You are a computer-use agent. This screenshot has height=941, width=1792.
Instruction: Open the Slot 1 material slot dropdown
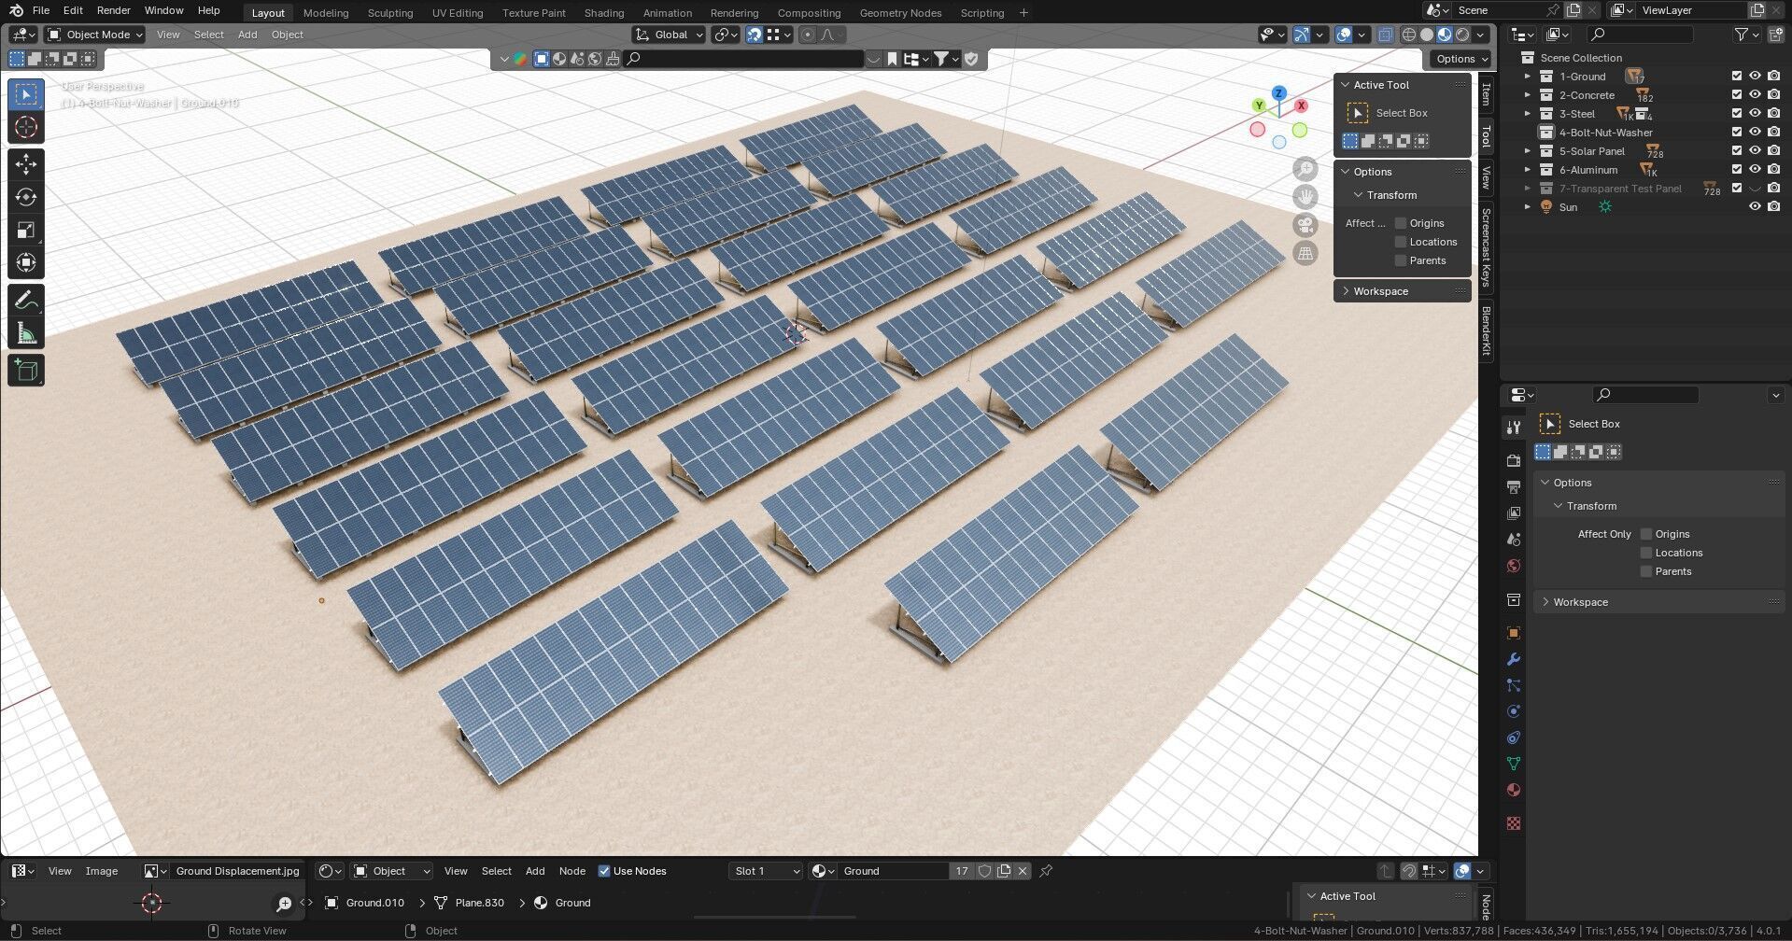[766, 871]
